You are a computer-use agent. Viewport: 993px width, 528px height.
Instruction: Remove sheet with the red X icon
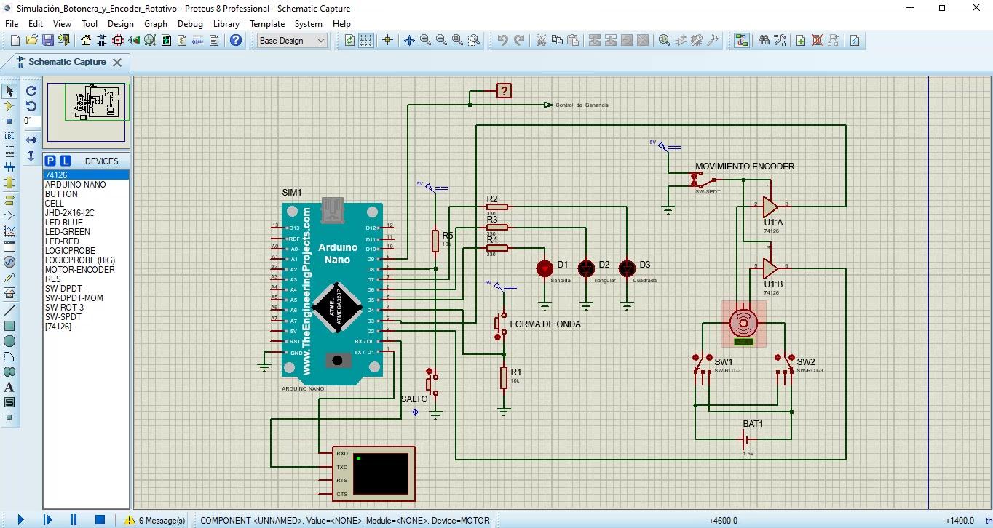[x=818, y=41]
